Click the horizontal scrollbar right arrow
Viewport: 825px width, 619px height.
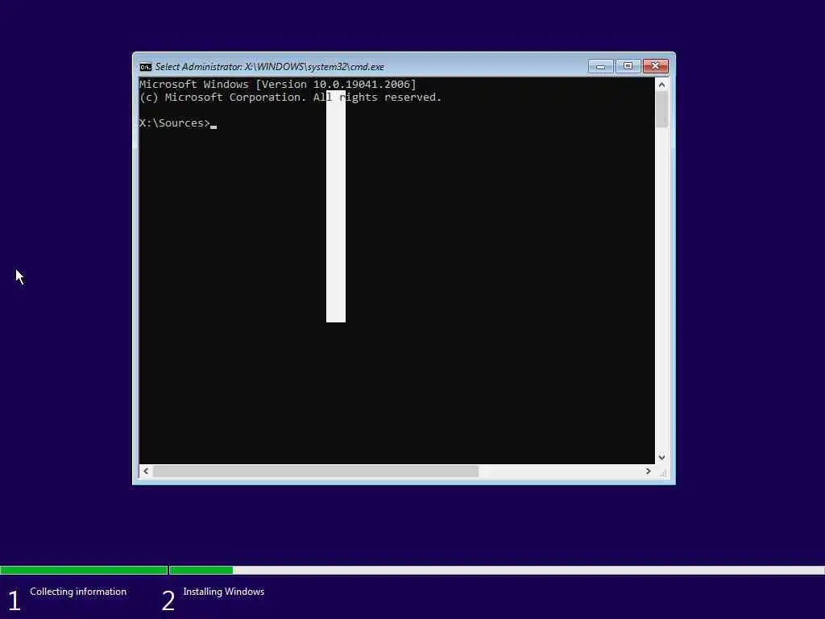click(649, 471)
